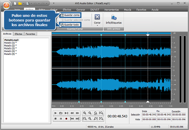Open the Archivo ribbon tab

pyautogui.click(x=30, y=9)
